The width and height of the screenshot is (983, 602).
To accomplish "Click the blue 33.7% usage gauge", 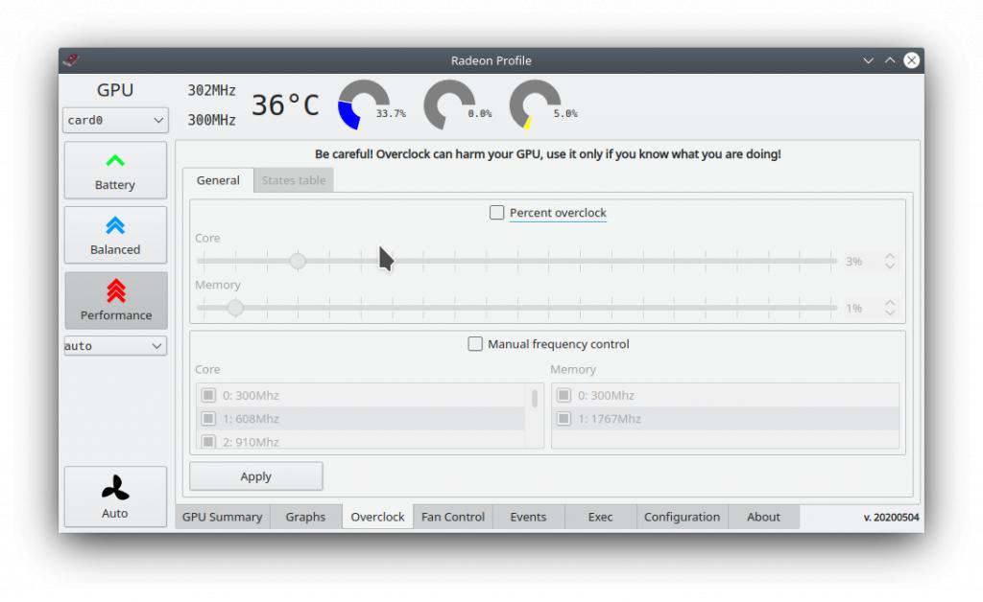I will [363, 105].
